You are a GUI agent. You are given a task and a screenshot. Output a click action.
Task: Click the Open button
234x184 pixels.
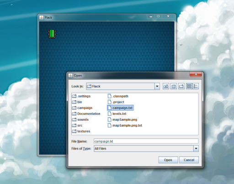point(168,160)
